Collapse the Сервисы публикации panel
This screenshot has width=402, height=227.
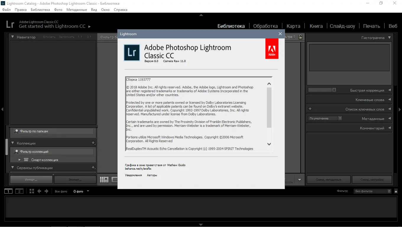[x=13, y=168]
